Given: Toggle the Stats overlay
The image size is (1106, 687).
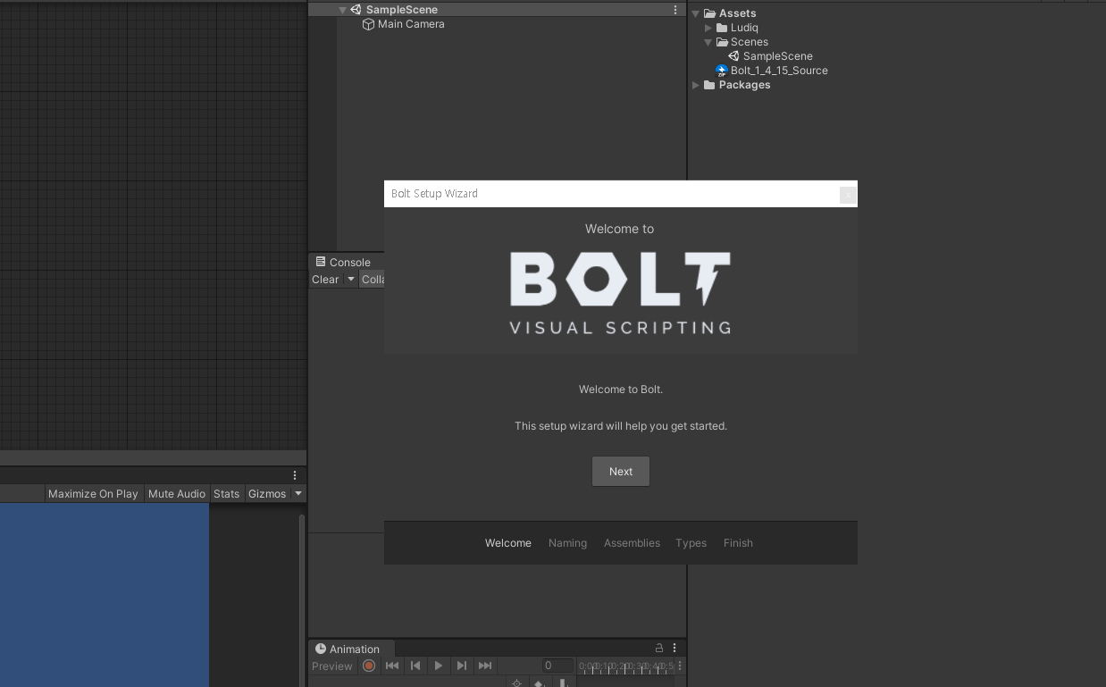Looking at the screenshot, I should [227, 493].
